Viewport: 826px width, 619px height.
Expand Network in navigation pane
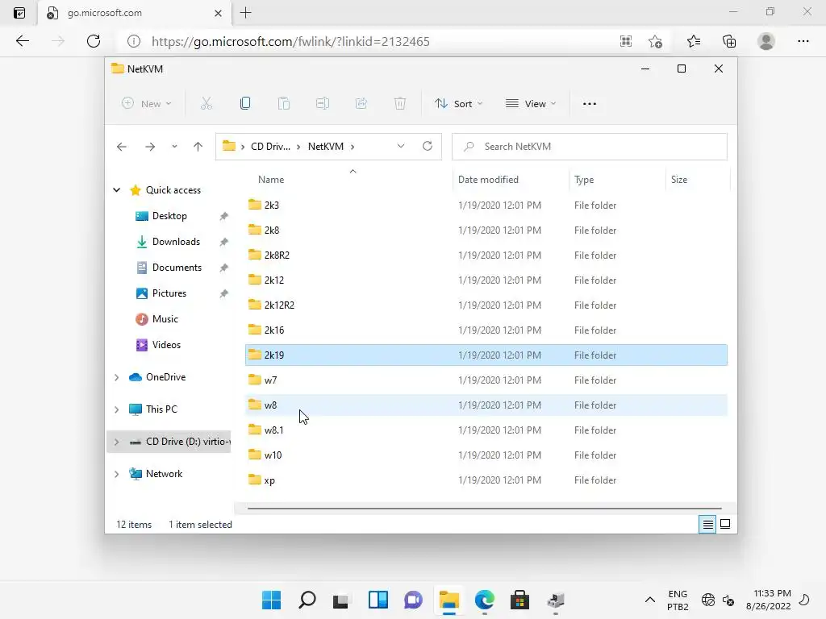[116, 474]
